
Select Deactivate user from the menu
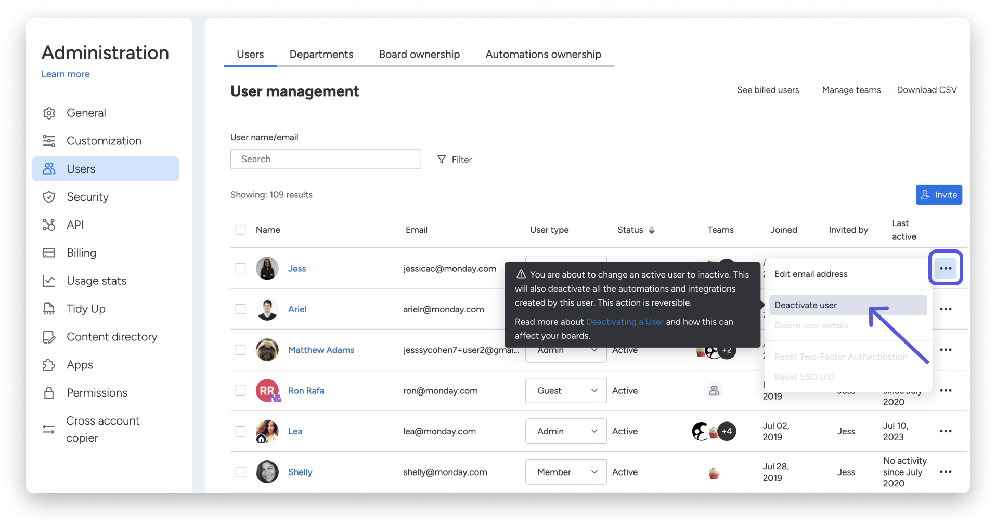point(806,305)
